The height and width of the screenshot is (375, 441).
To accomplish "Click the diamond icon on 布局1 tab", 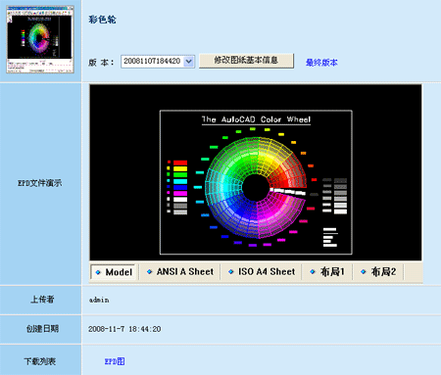I will 313,271.
